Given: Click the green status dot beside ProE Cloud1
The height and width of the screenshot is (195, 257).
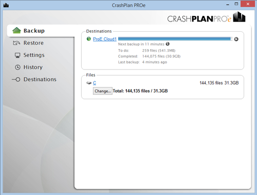Looking at the screenshot, I should (89, 39).
